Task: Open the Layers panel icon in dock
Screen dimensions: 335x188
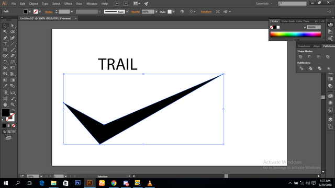Action: point(330,120)
